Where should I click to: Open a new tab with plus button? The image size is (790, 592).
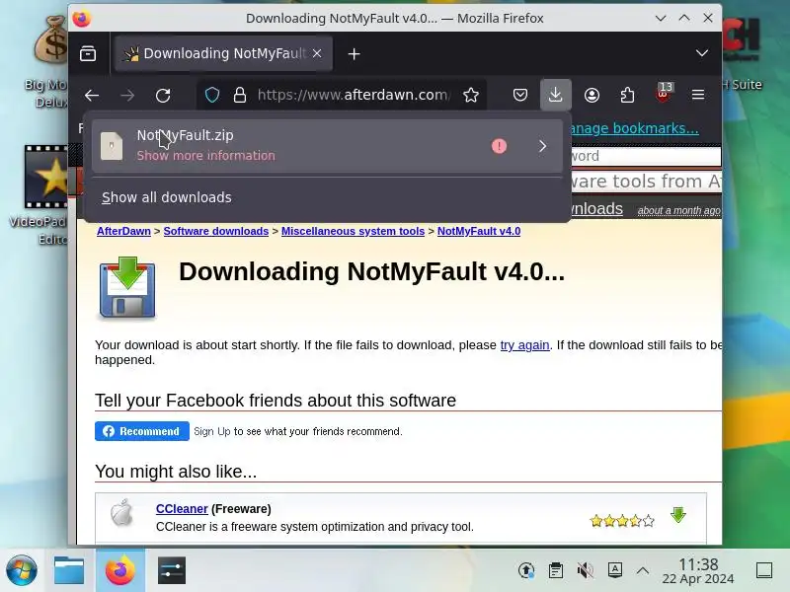coord(354,53)
